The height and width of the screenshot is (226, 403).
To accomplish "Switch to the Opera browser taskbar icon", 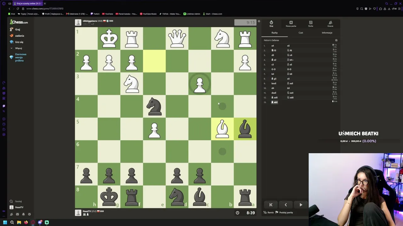I will 33,223.
